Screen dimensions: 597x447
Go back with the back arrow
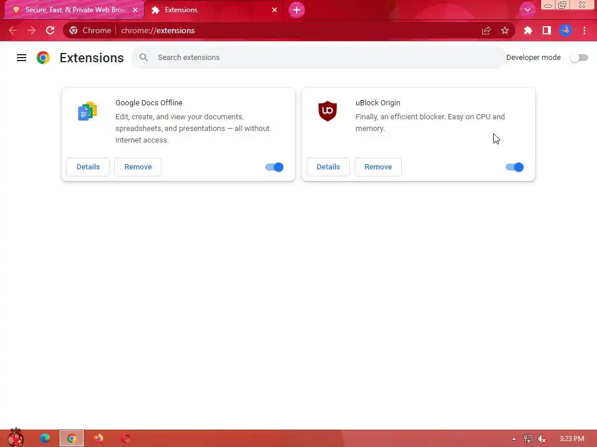pos(13,30)
